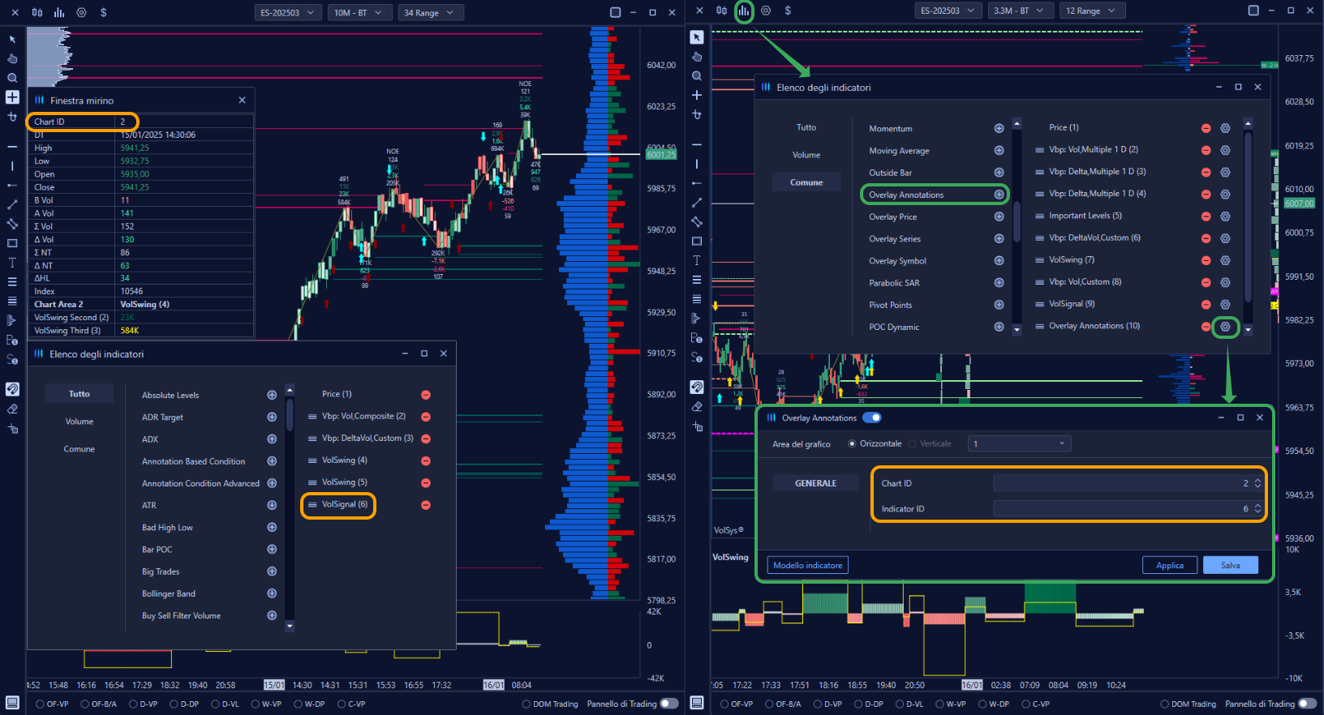Add ATR indicator with plus icon
Screen dimensions: 1324x715
coord(272,505)
